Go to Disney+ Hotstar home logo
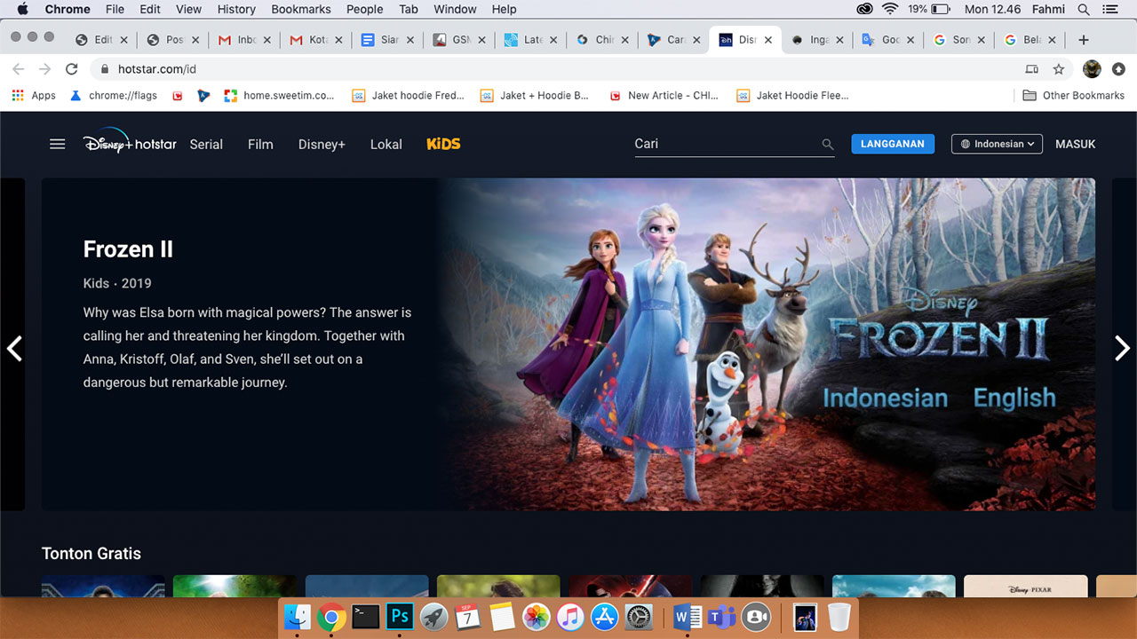The height and width of the screenshot is (639, 1137). tap(130, 144)
